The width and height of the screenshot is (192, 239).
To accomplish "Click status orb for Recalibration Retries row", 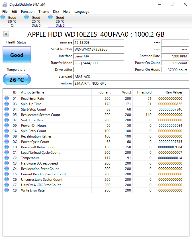I will (x=7, y=136).
